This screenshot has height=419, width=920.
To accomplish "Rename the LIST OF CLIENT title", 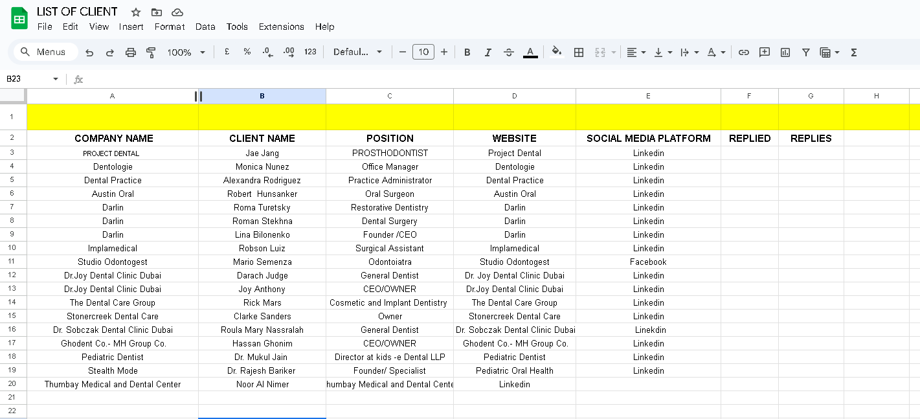I will (x=77, y=12).
